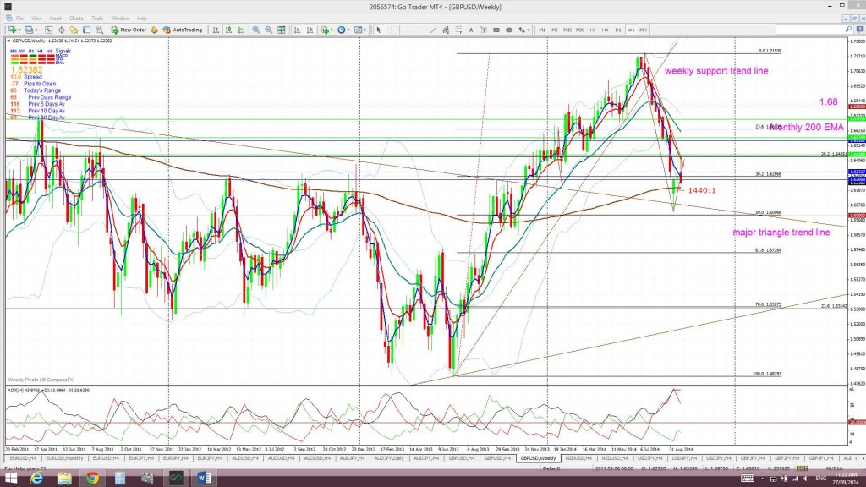Zoom out on the chart
Image resolution: width=866 pixels, height=487 pixels.
pos(268,30)
